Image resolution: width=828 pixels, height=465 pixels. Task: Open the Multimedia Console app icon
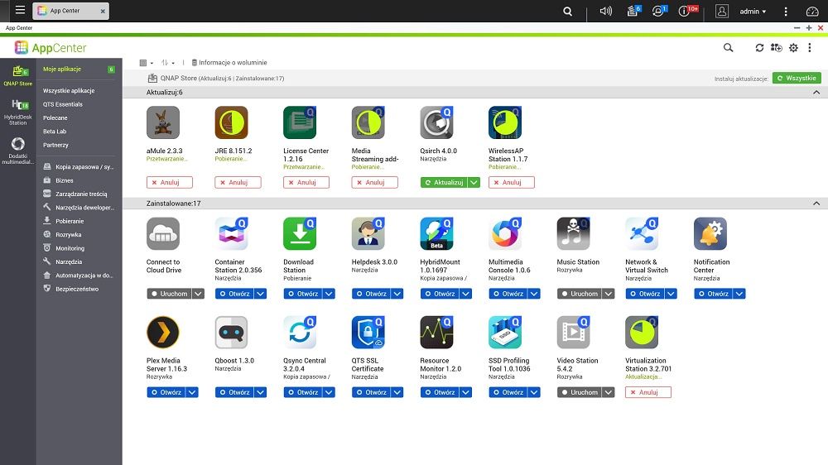coord(505,234)
